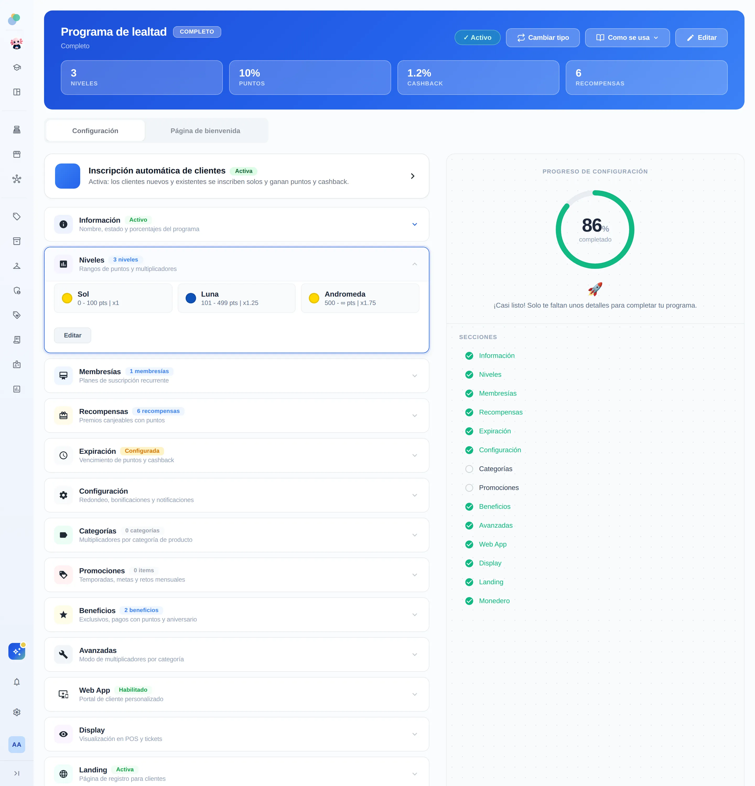Open the AI sparkle assistant button

17,652
